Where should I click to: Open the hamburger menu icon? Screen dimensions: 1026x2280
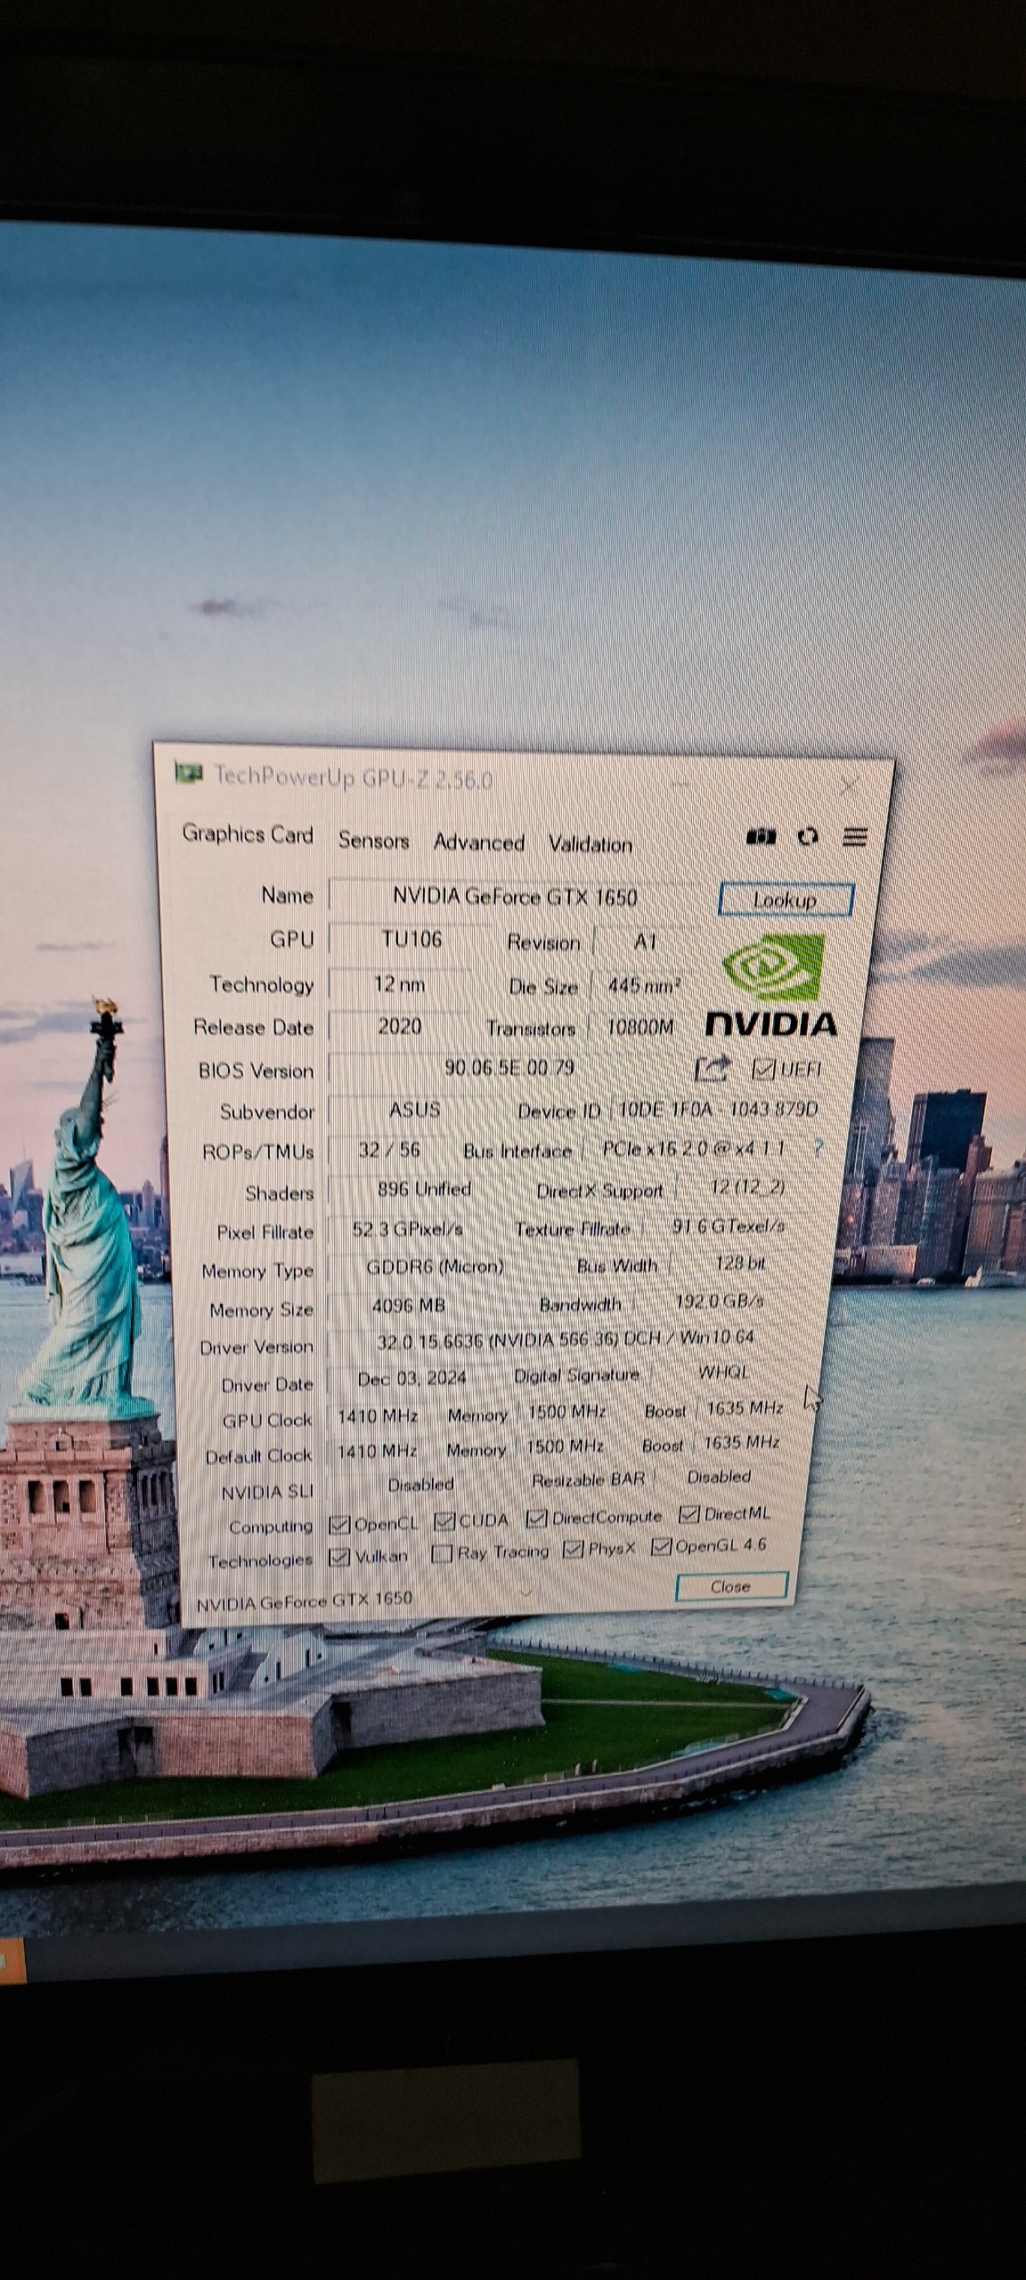(x=855, y=837)
